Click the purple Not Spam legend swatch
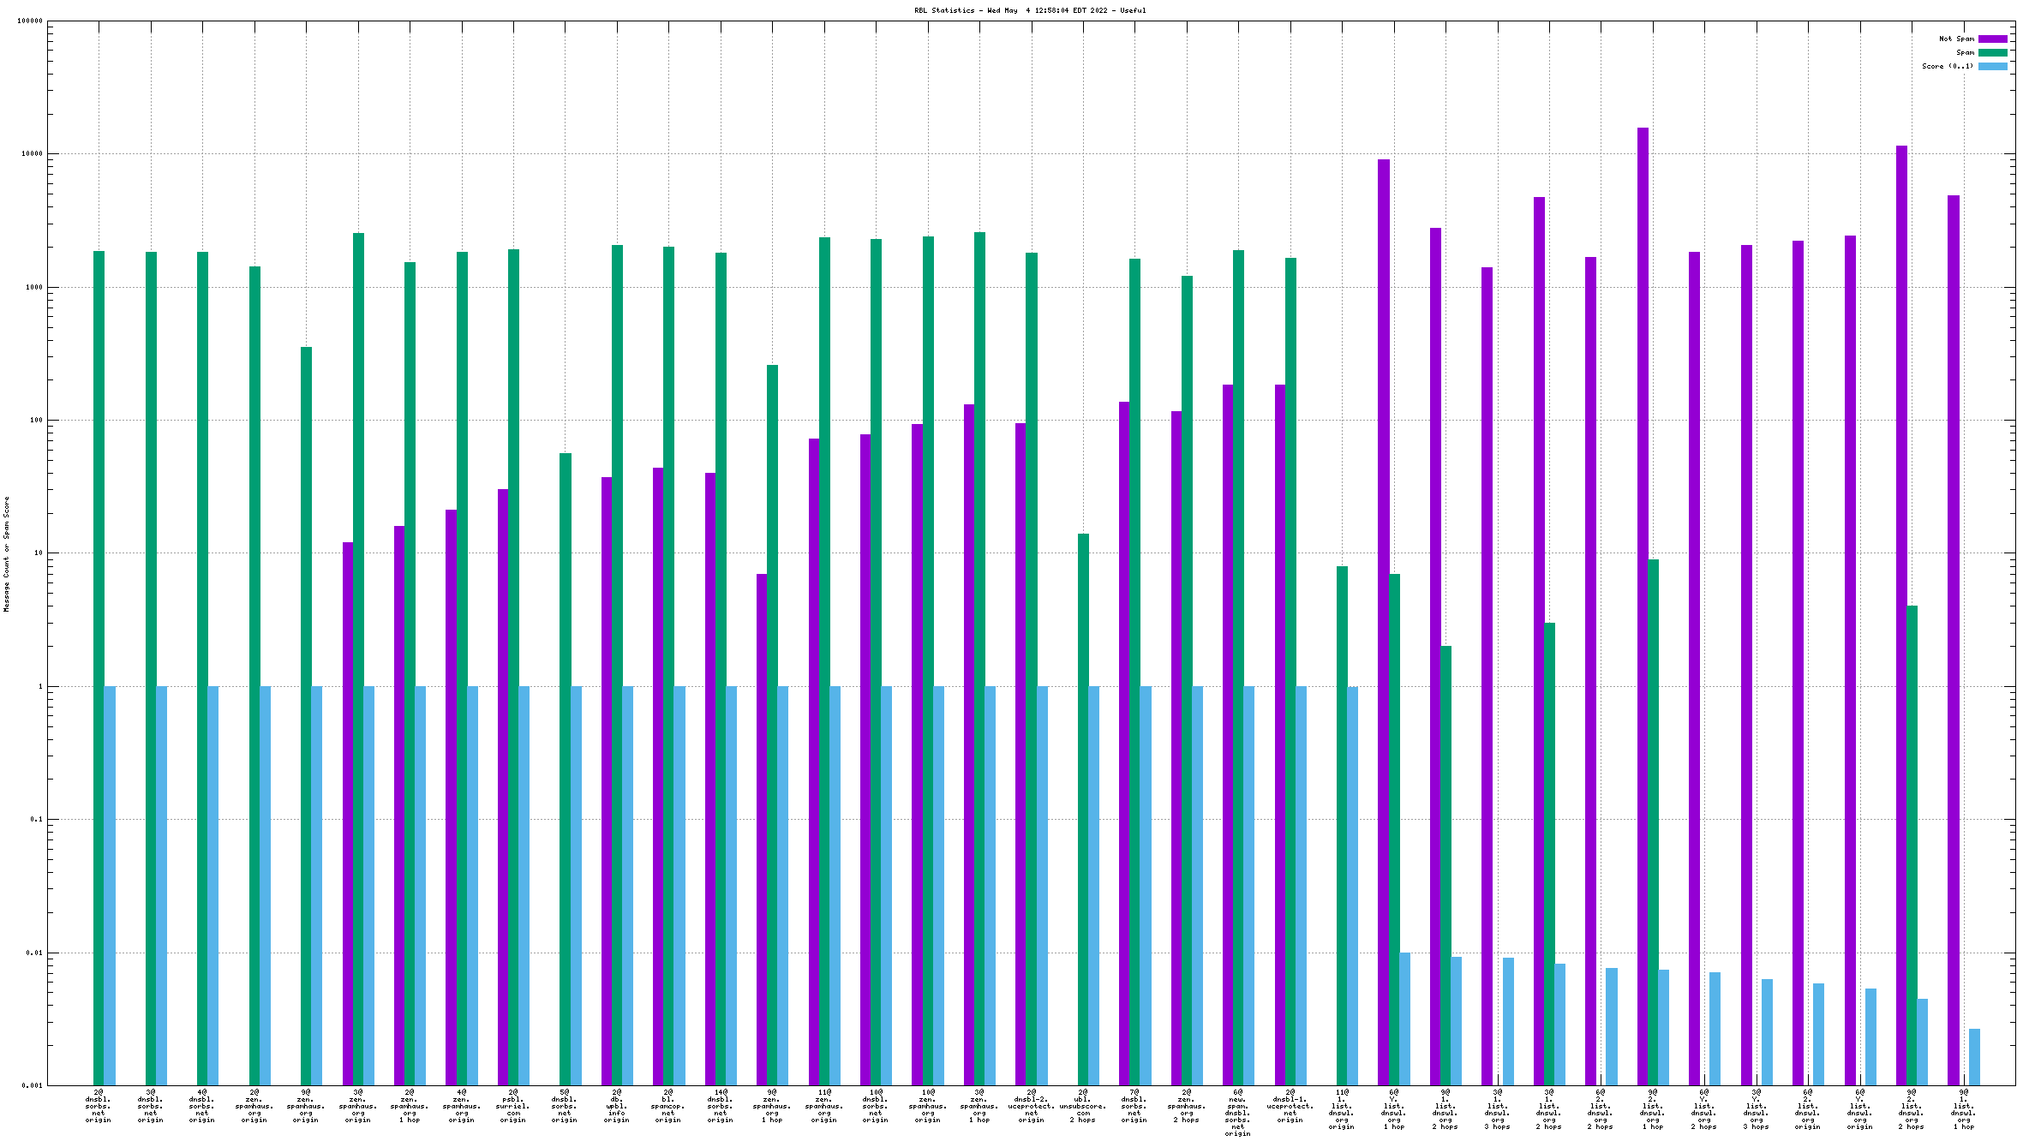Screen dimensions: 2029x1141 (x=1992, y=39)
